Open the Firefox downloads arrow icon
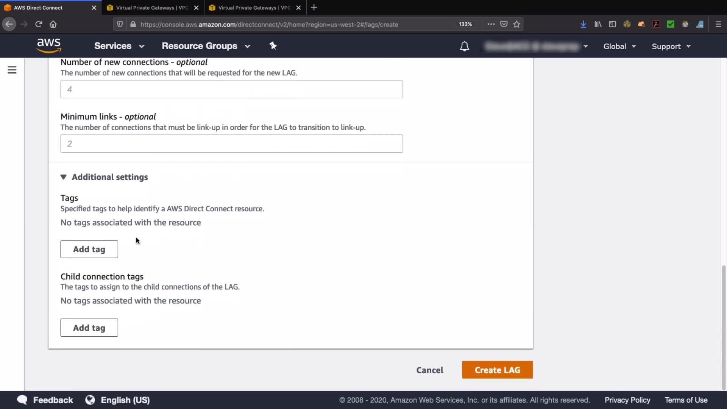This screenshot has width=727, height=409. 583,24
